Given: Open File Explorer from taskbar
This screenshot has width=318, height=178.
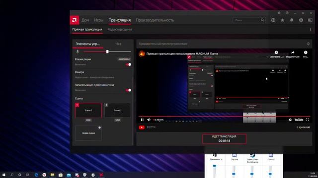Looking at the screenshot, I should (52, 175).
